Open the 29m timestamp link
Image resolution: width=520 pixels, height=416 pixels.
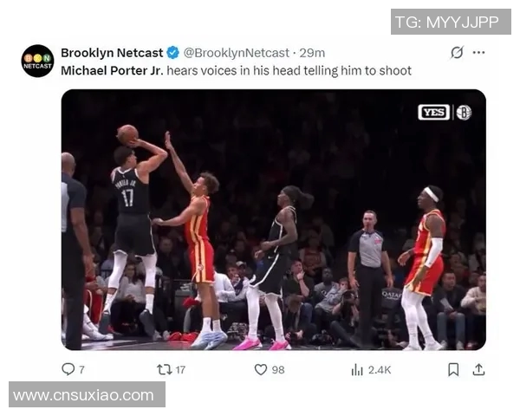point(312,53)
